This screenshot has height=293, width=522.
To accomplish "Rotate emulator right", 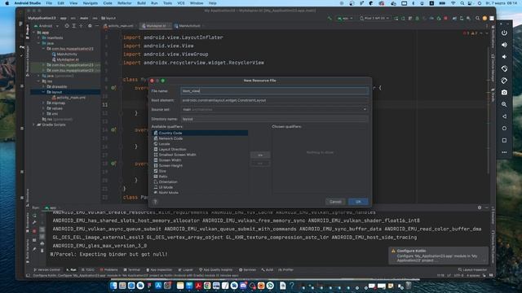I will pos(504,81).
